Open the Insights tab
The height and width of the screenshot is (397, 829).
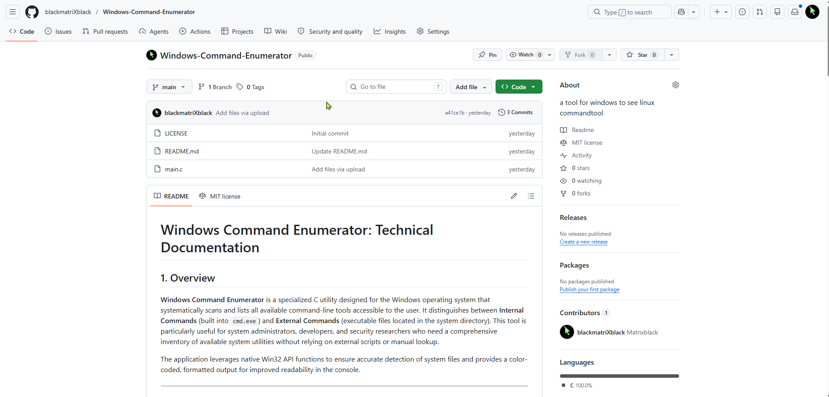tap(390, 31)
